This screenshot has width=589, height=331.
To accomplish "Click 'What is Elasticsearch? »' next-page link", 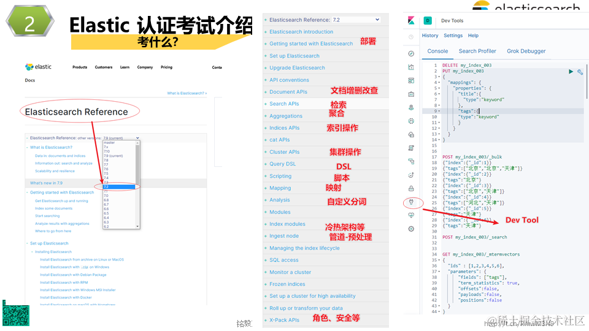I will (187, 93).
